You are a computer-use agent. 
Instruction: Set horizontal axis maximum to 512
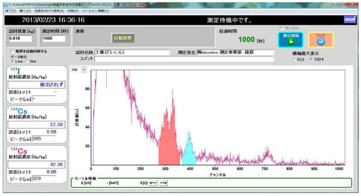[x=294, y=59]
